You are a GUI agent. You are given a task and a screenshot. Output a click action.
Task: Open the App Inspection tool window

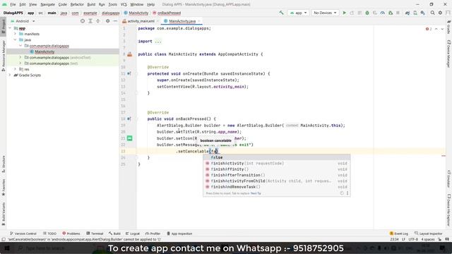pyautogui.click(x=179, y=234)
